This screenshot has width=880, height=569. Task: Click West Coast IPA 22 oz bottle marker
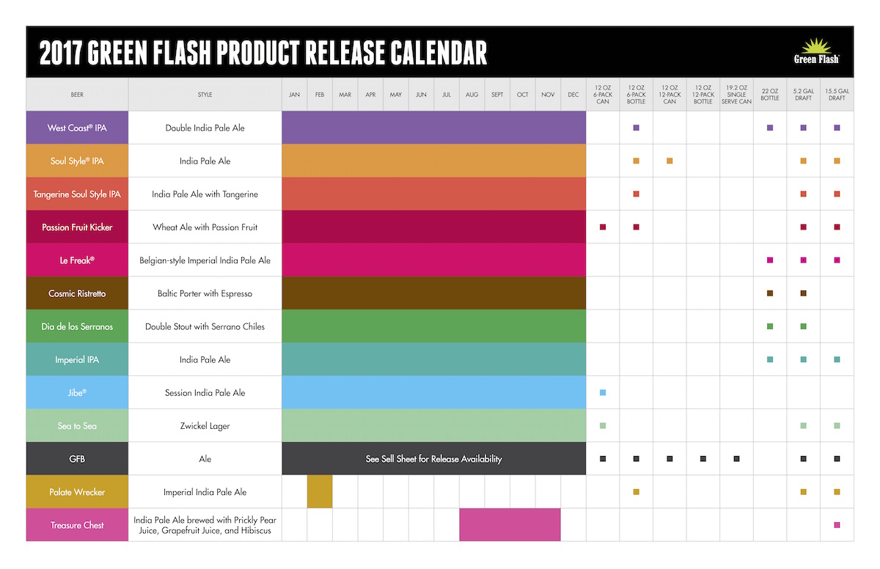(x=770, y=128)
